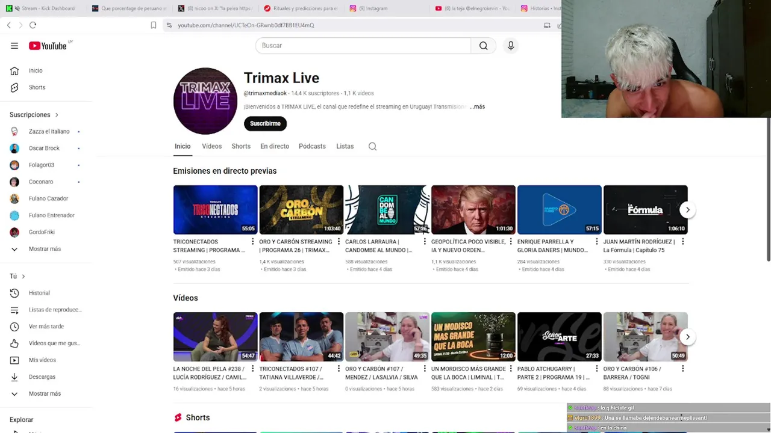This screenshot has height=433, width=771.
Task: Reload the page with refresh icon
Action: (33, 25)
